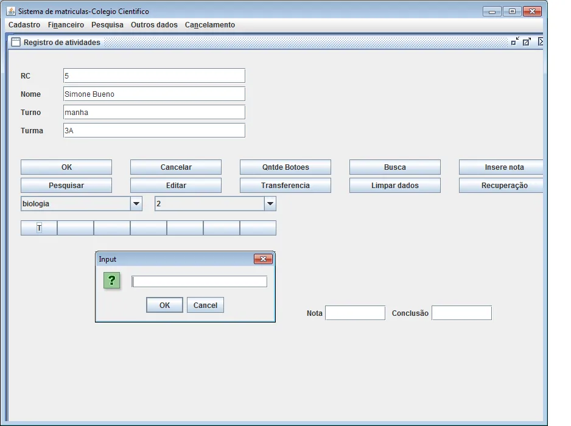The height and width of the screenshot is (426, 571).
Task: Close the Input dialog with red X
Action: 264,259
